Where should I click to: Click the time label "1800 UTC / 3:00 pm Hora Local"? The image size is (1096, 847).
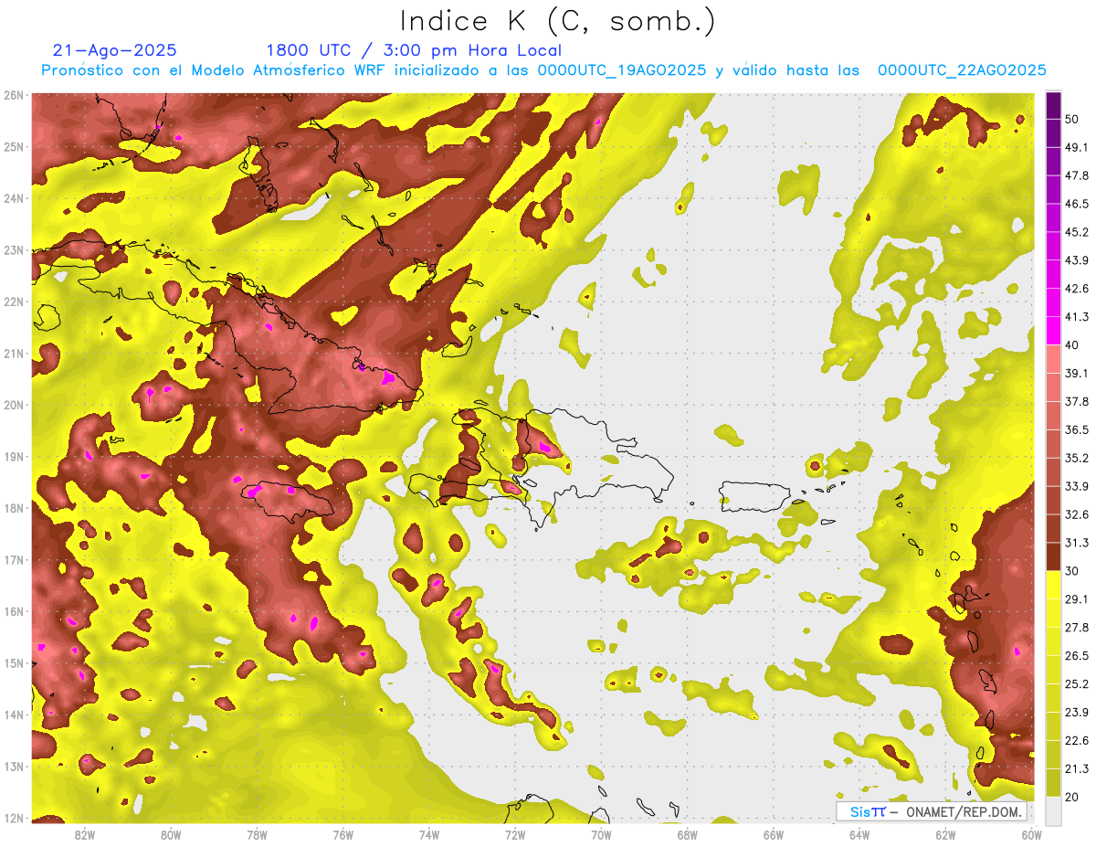coord(414,51)
